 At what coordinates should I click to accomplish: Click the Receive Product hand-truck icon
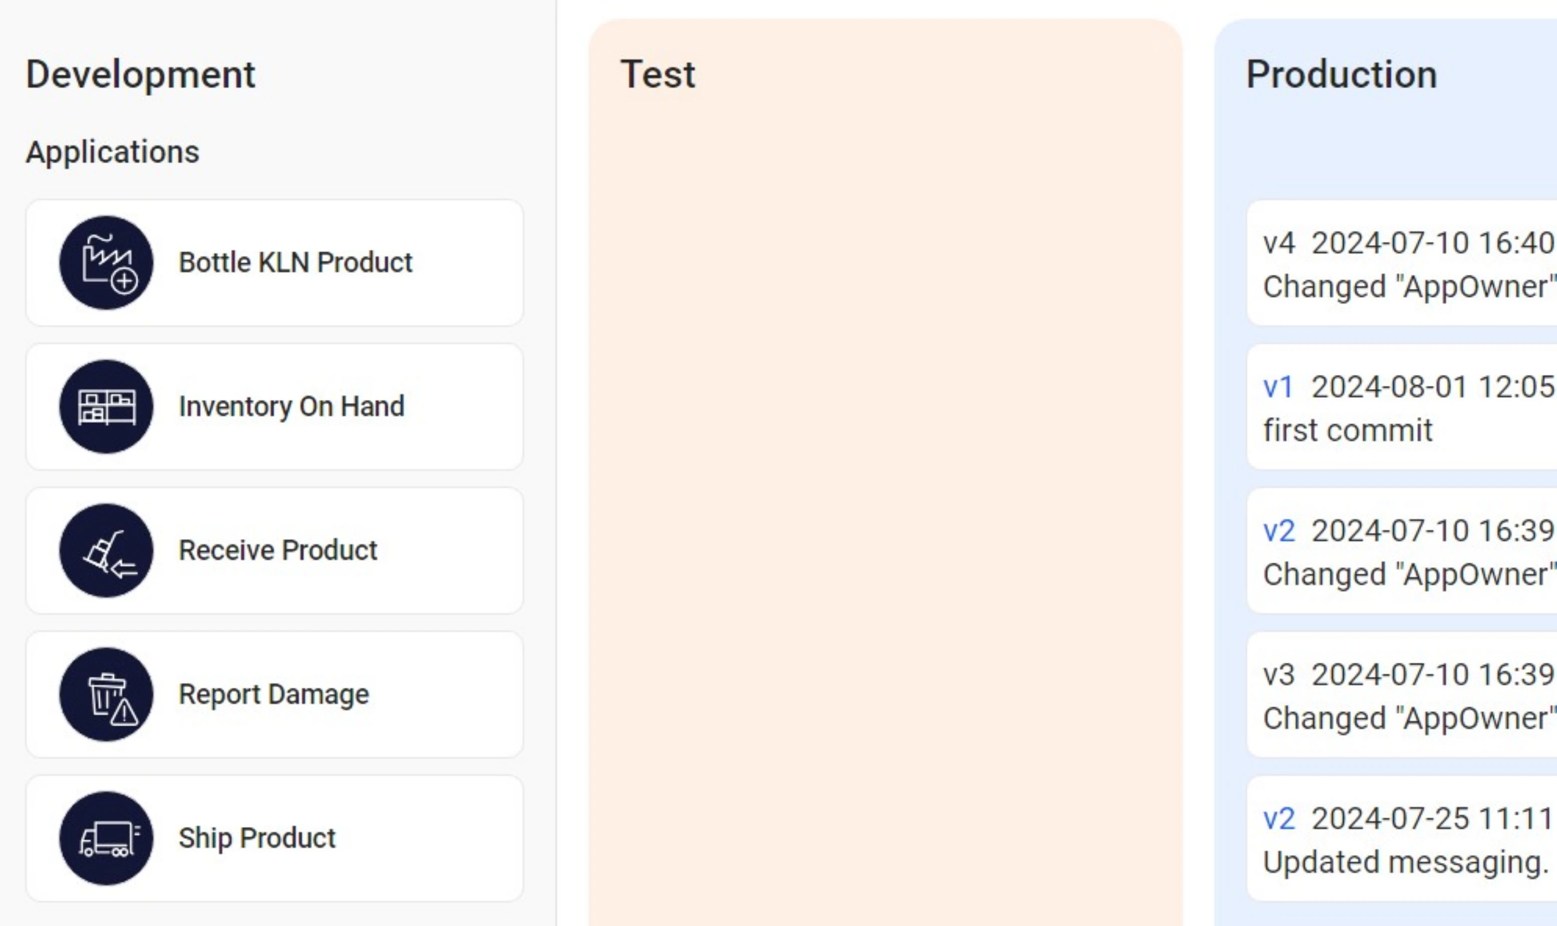106,551
